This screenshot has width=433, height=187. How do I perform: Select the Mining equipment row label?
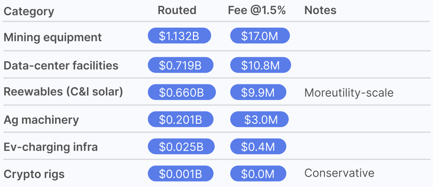click(53, 37)
